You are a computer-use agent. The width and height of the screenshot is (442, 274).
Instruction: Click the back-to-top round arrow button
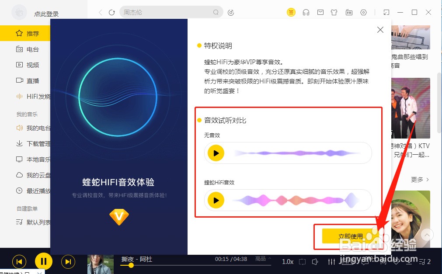[x=427, y=235]
